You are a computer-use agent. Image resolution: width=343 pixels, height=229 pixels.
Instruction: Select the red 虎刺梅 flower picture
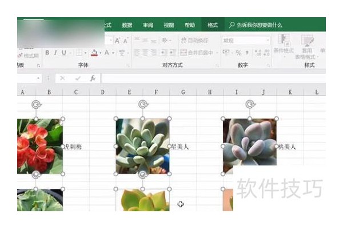click(x=40, y=146)
